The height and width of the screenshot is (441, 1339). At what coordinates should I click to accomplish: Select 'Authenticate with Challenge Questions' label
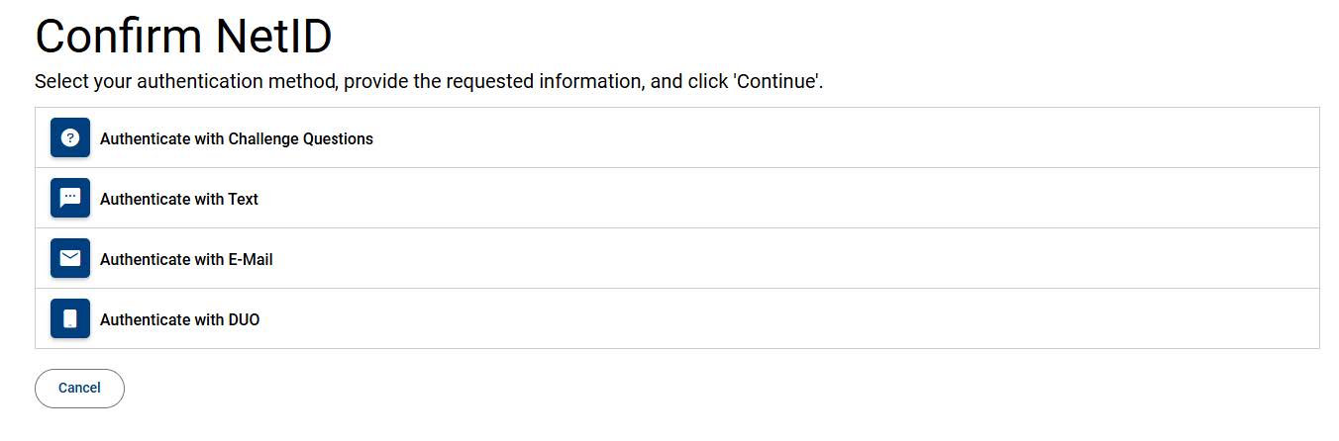(x=237, y=139)
